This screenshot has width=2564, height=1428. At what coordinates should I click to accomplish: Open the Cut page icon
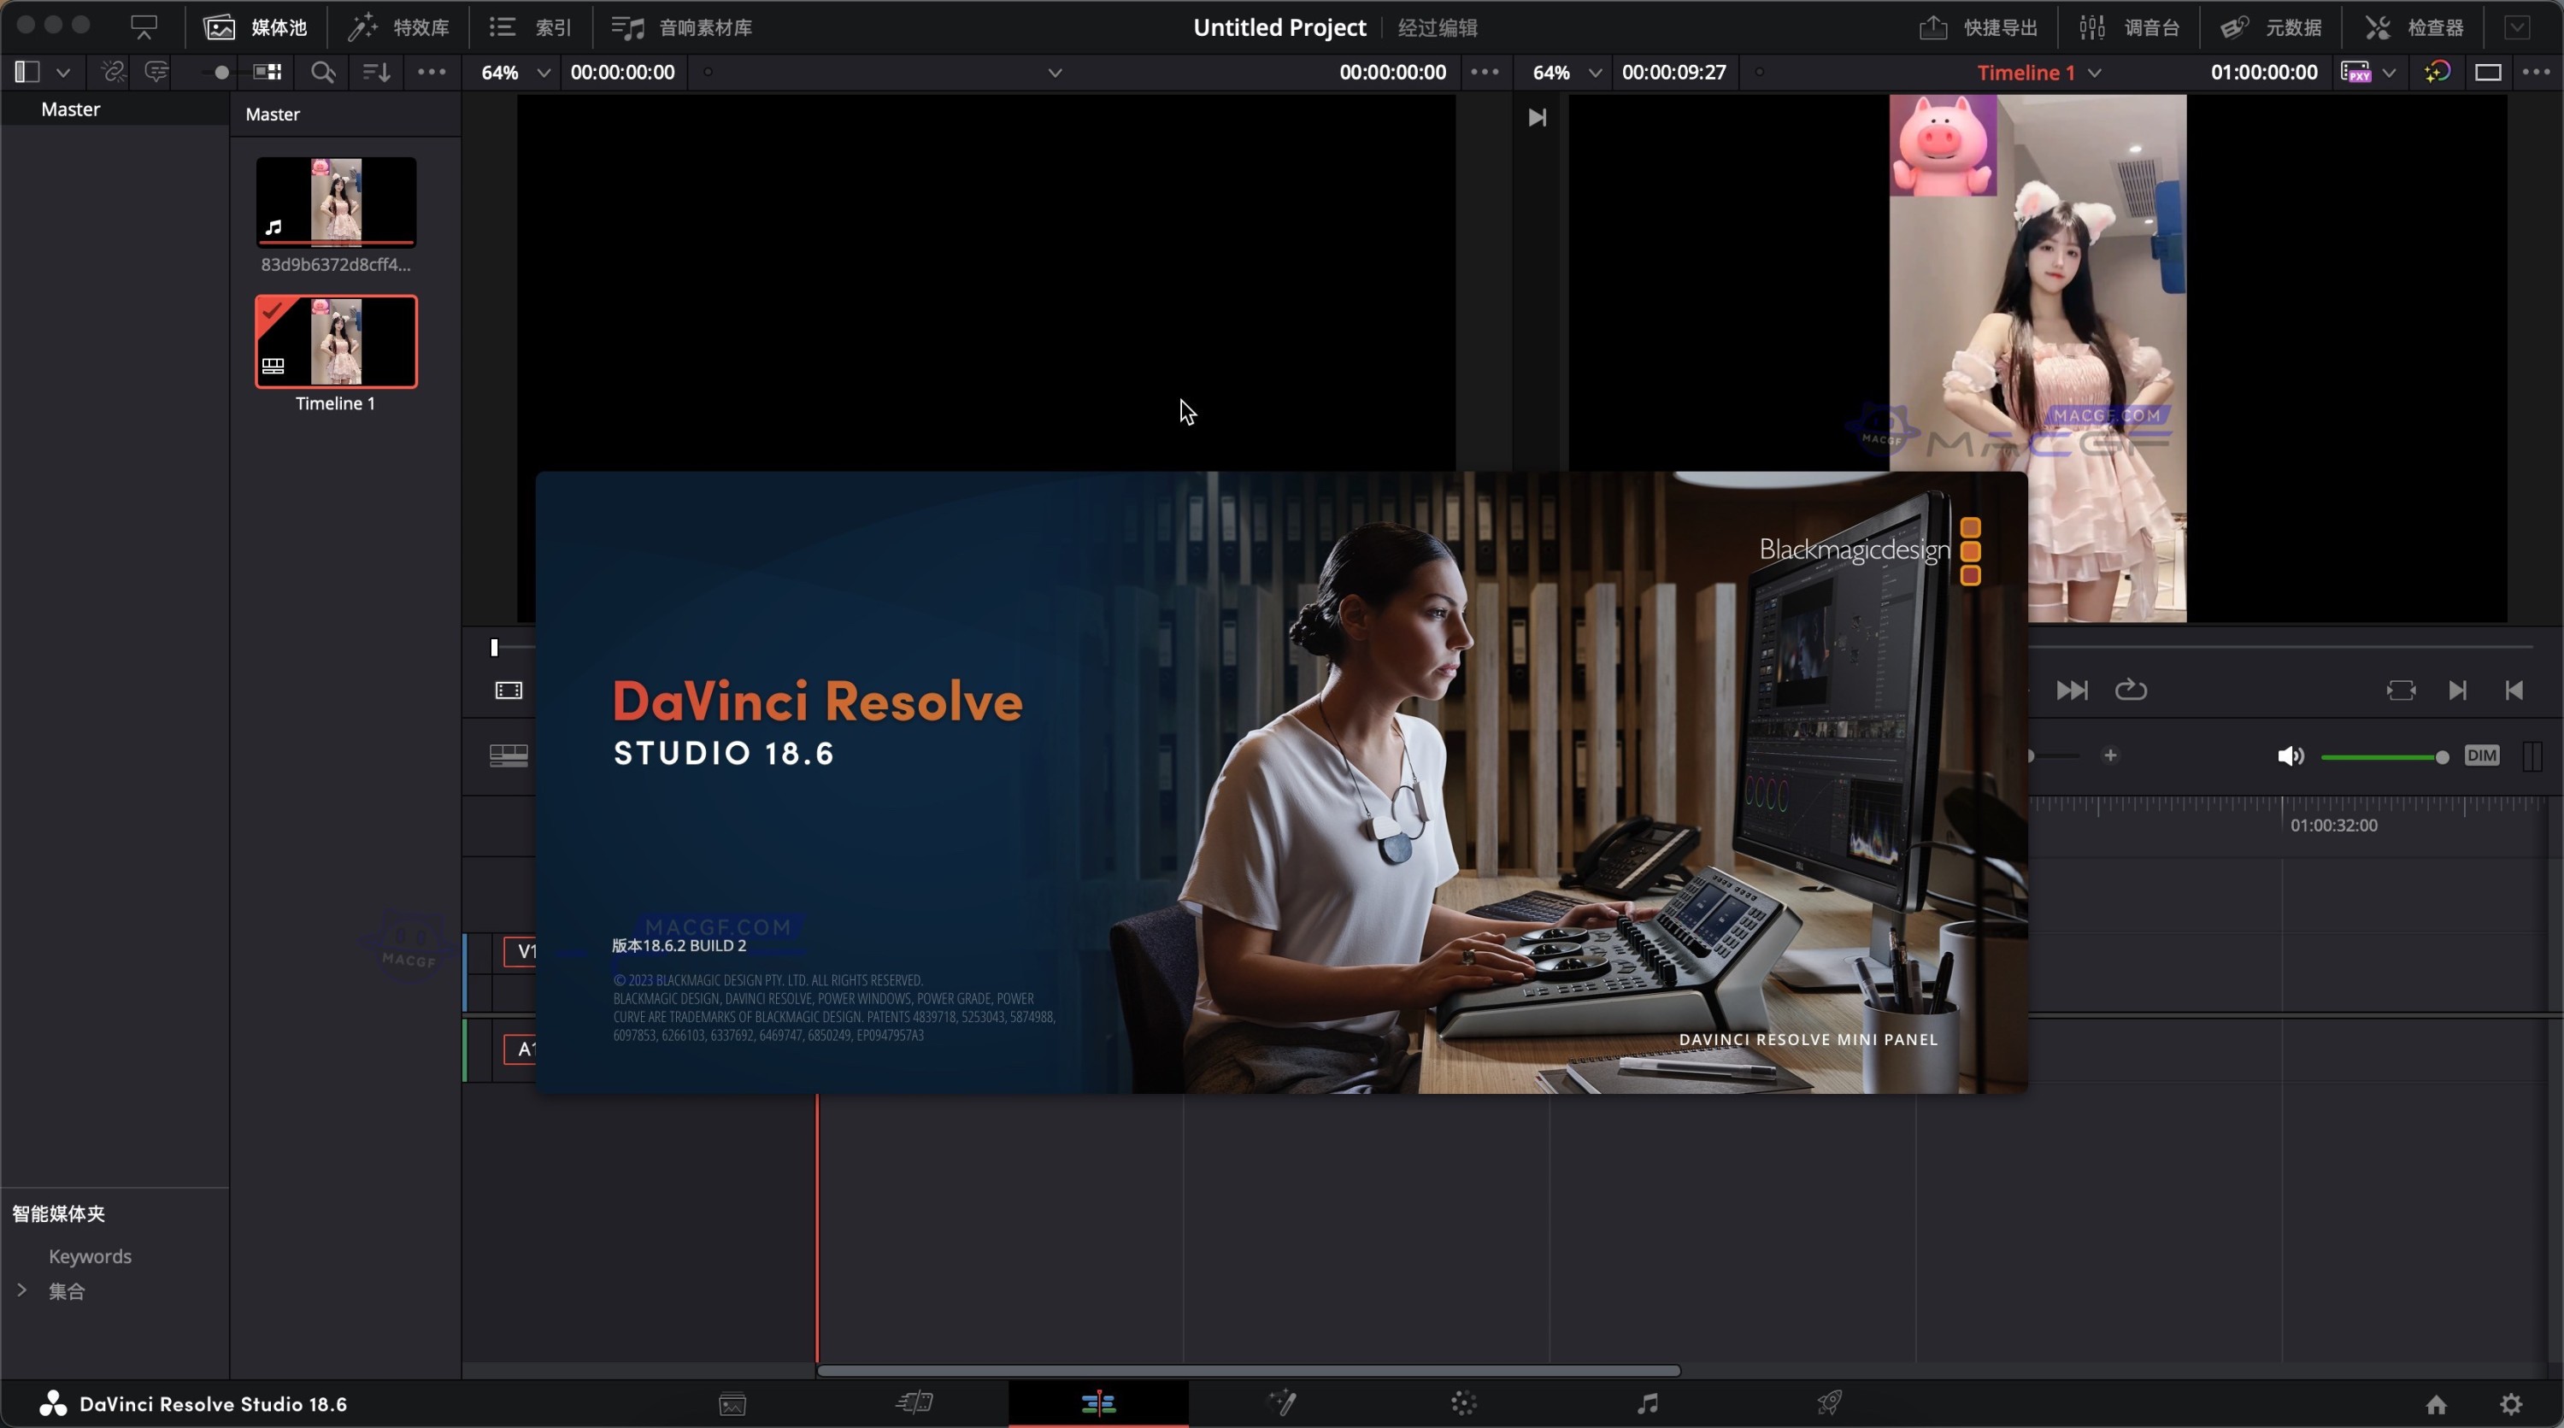click(914, 1403)
